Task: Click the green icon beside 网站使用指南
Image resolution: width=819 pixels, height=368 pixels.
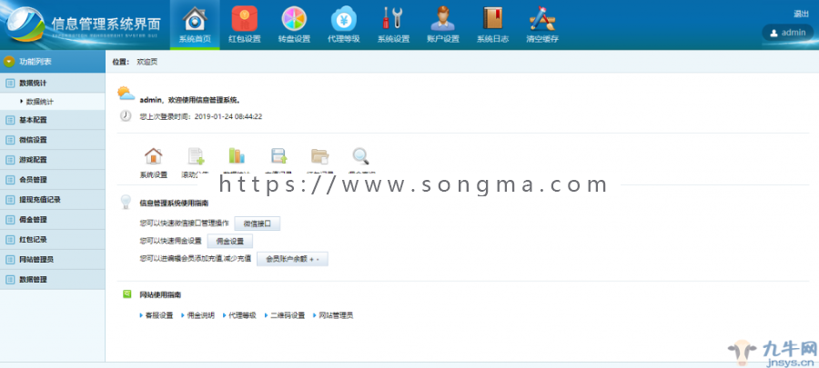Action: [x=126, y=294]
